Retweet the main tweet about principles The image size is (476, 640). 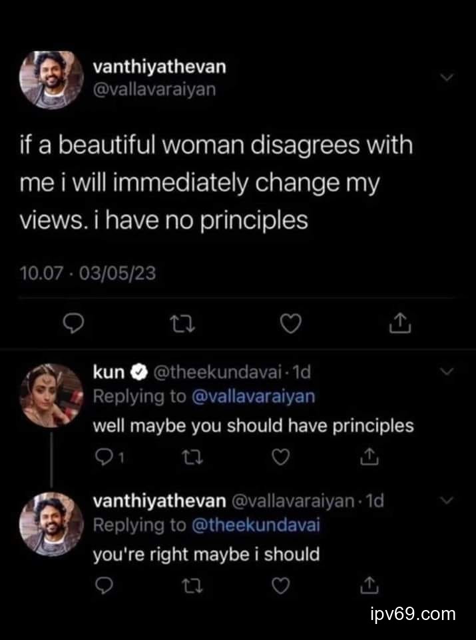pyautogui.click(x=180, y=323)
